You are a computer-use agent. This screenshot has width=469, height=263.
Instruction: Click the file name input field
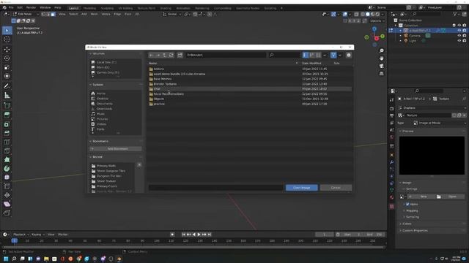(x=215, y=188)
